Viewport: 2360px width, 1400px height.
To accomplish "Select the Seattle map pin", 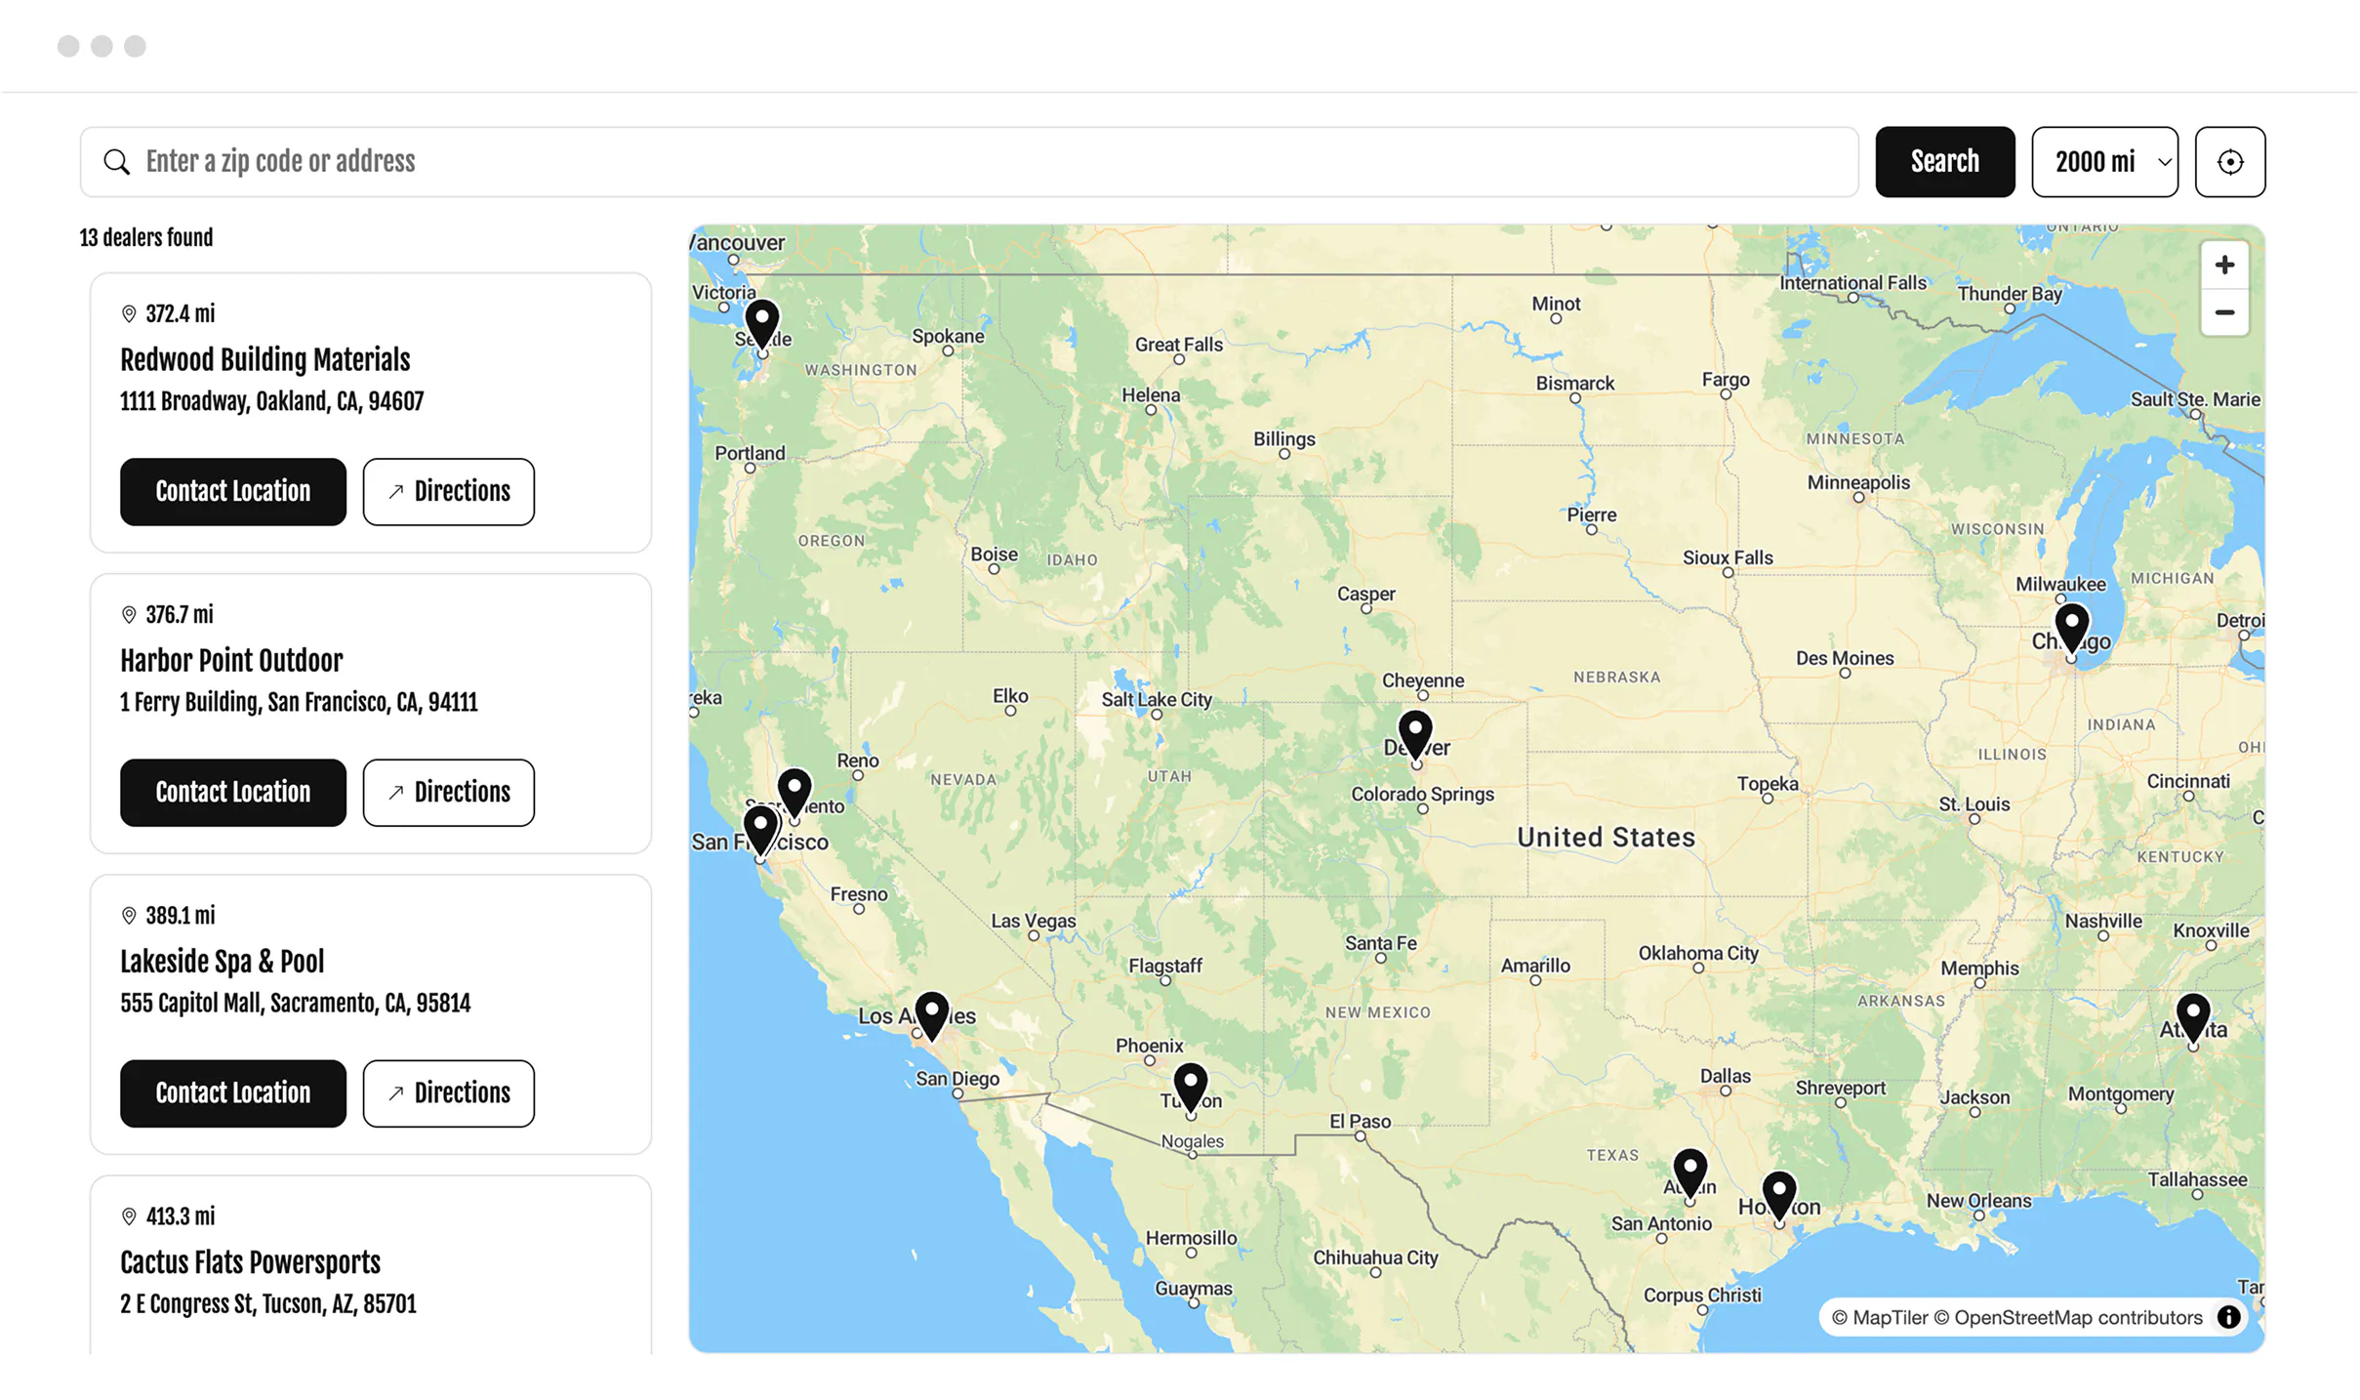I will (x=762, y=323).
